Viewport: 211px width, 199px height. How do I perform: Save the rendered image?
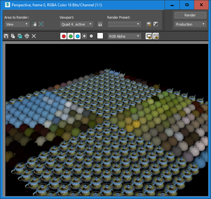pyautogui.click(x=6, y=36)
